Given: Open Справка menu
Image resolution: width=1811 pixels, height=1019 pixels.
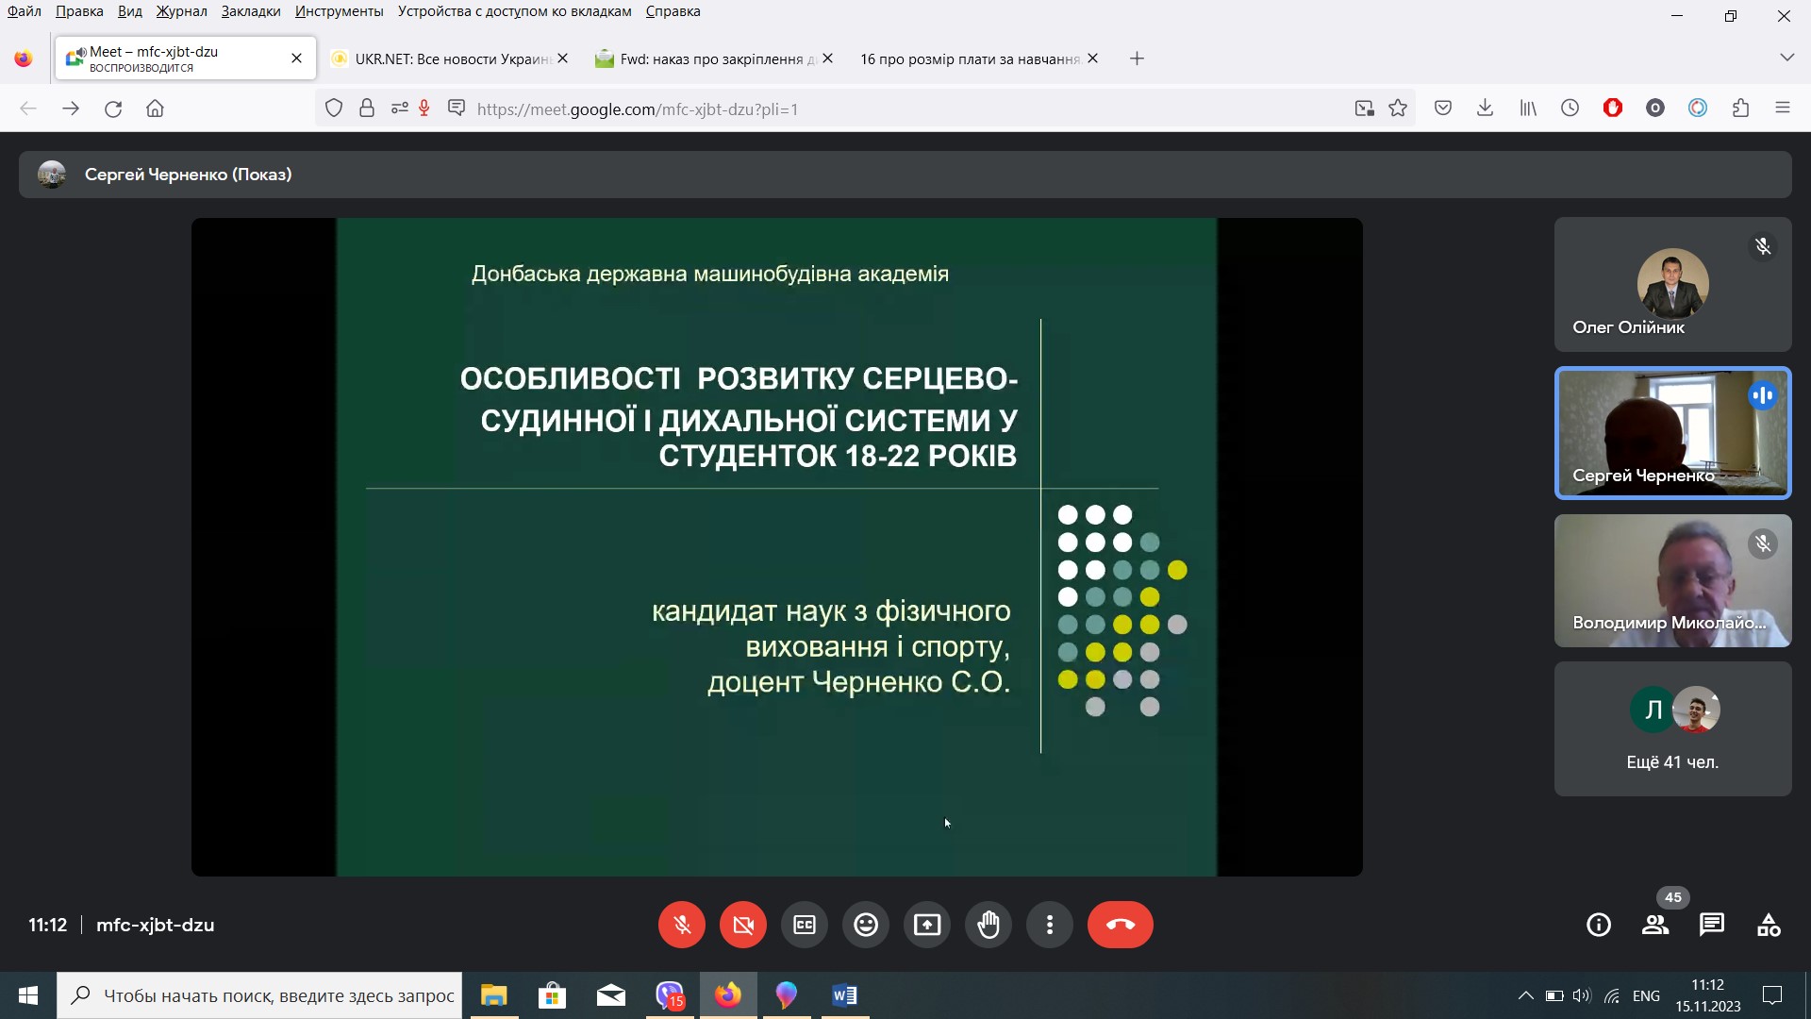Looking at the screenshot, I should 673,11.
